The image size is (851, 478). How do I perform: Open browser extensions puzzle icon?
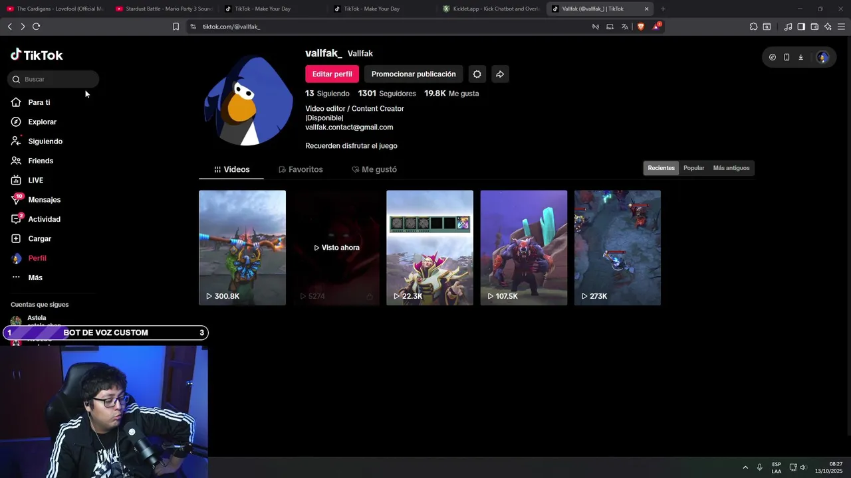[x=753, y=27]
